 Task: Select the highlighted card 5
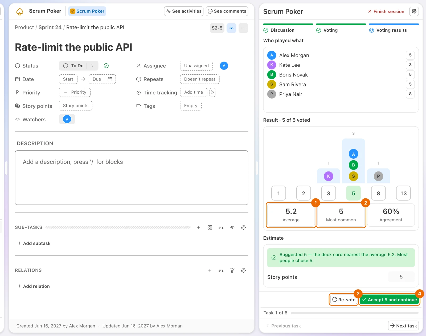[x=353, y=193]
